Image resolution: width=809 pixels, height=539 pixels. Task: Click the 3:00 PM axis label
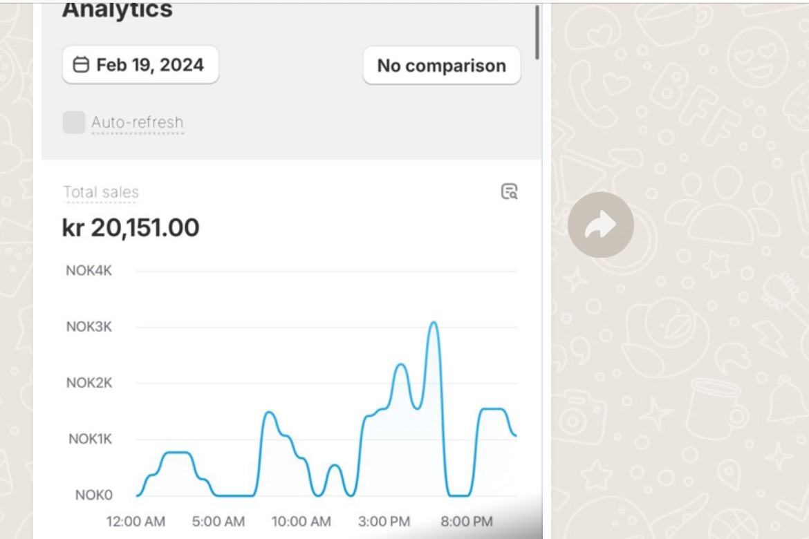point(384,522)
